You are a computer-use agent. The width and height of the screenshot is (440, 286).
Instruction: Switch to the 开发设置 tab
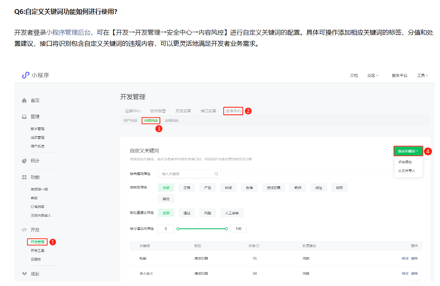coord(183,111)
